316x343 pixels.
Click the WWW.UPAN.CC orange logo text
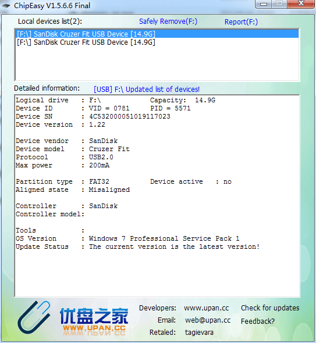coord(94,328)
